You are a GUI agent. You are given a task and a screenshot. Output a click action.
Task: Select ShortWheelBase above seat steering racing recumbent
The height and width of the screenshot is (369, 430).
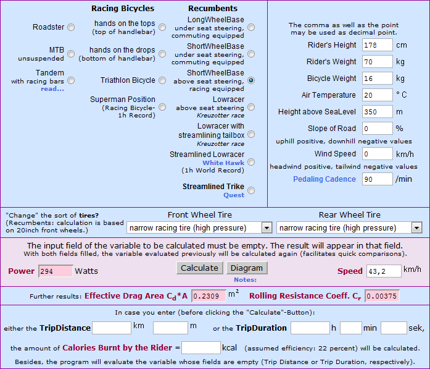[x=251, y=80]
